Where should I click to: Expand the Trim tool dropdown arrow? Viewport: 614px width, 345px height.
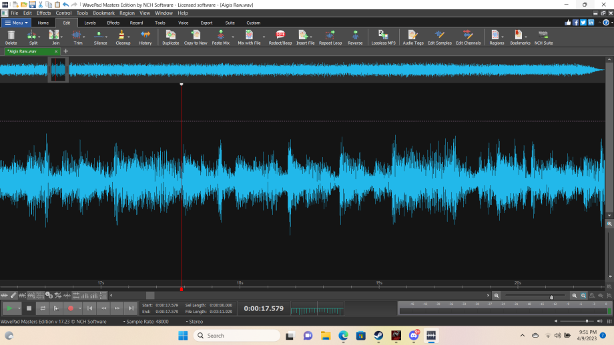tap(84, 37)
